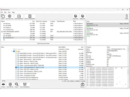
Task: Click the Files folder icon
Action: click(x=16, y=51)
